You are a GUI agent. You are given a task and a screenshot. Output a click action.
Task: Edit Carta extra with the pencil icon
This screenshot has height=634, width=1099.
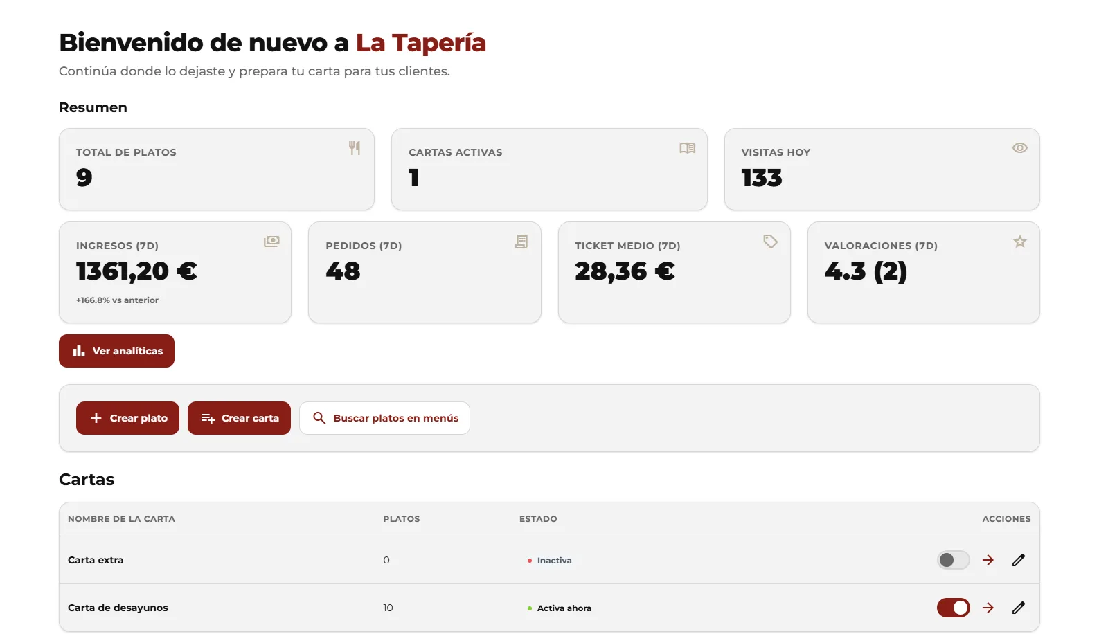coord(1018,560)
